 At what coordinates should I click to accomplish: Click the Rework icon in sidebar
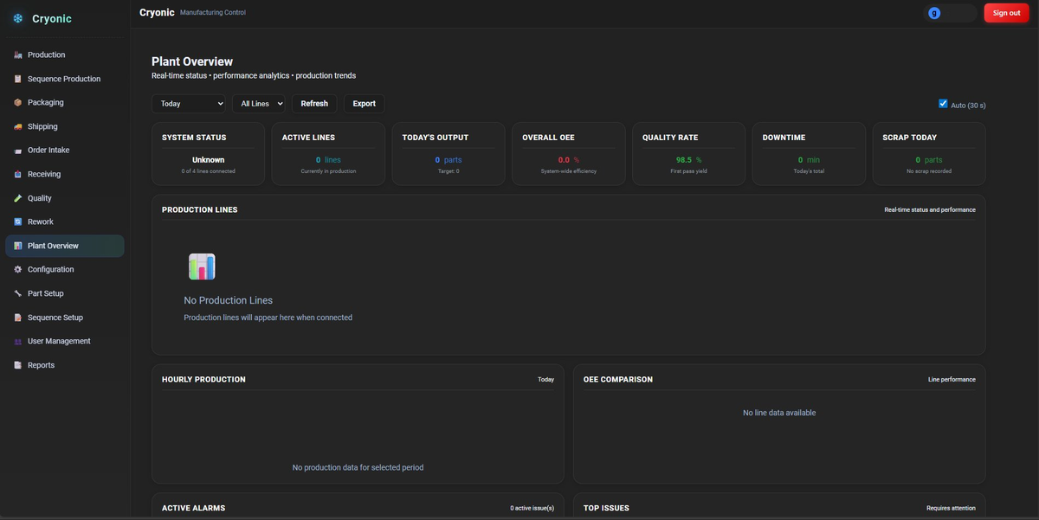coord(18,222)
